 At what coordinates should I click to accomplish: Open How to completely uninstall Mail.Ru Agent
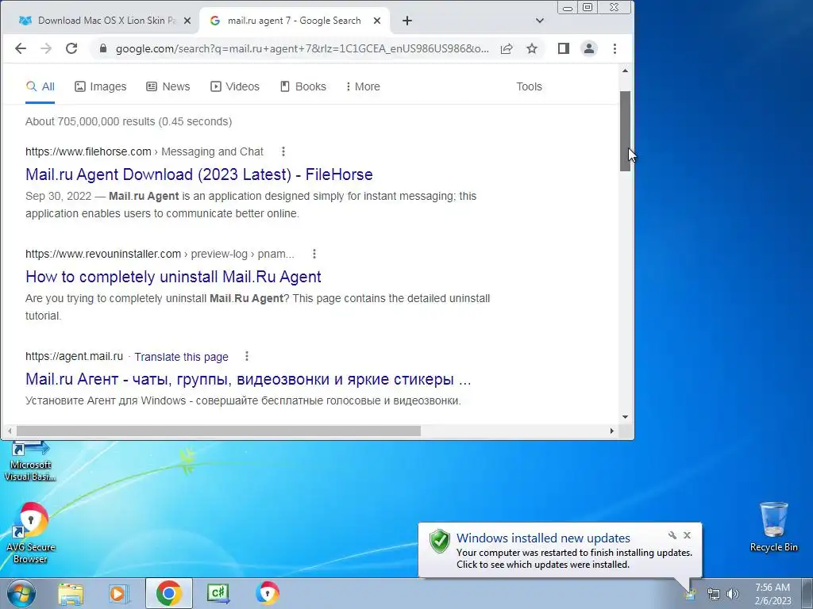click(x=173, y=277)
